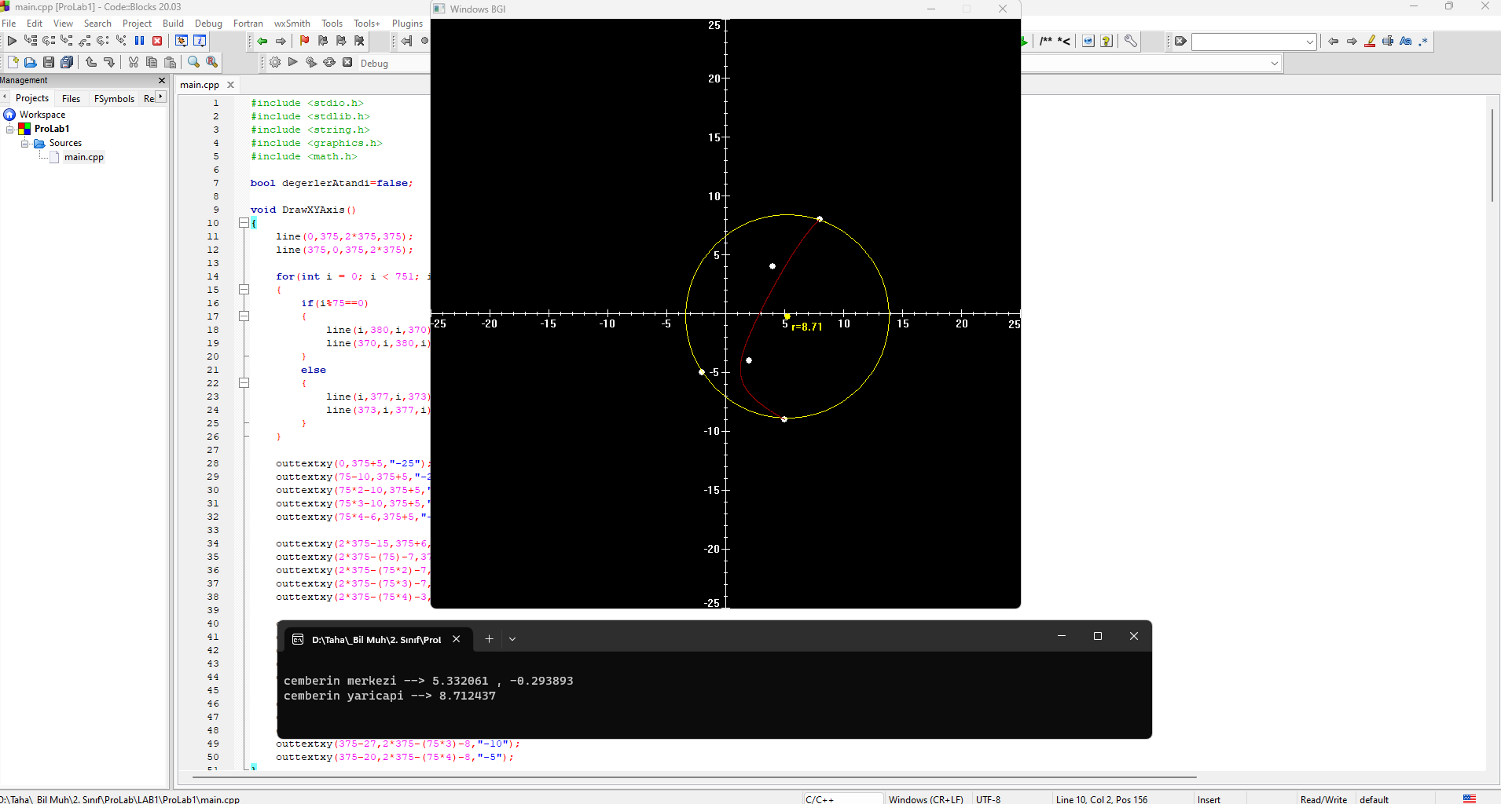Open the File menu
Viewport: 1501px width, 804px height.
pyautogui.click(x=9, y=24)
